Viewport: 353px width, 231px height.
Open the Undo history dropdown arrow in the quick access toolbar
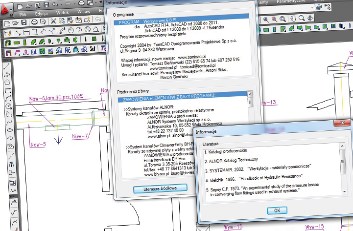point(62,4)
